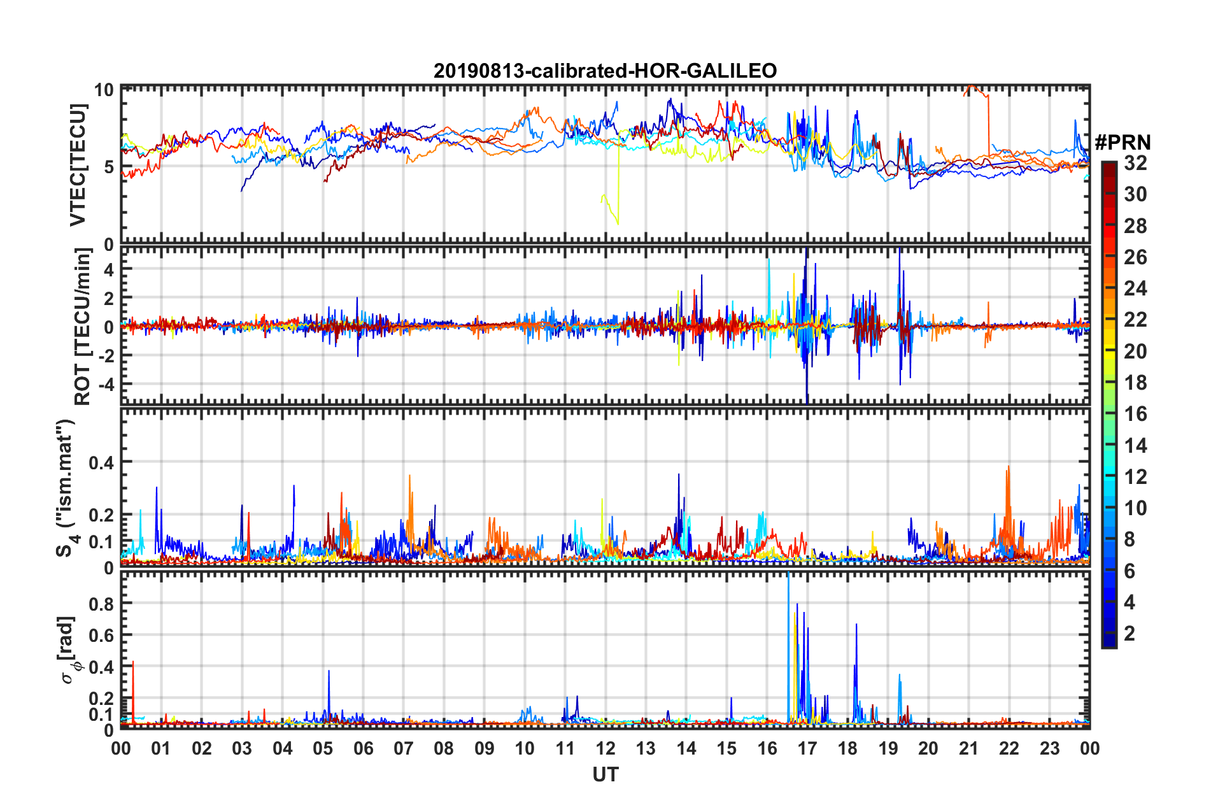1211x810 pixels.
Task: Click colorbar tick label 12
Action: (1135, 477)
